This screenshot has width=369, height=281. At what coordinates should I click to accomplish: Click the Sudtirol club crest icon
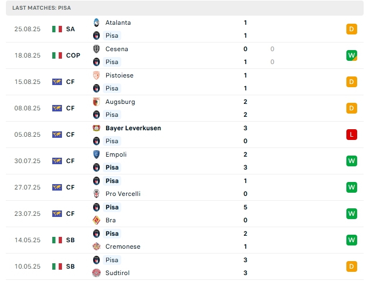pos(96,273)
